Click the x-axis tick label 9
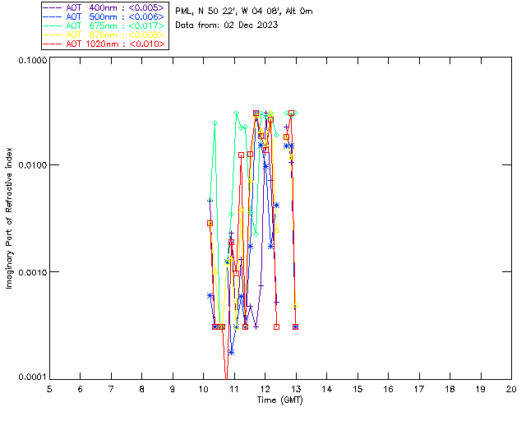This screenshot has width=526, height=421. (173, 389)
